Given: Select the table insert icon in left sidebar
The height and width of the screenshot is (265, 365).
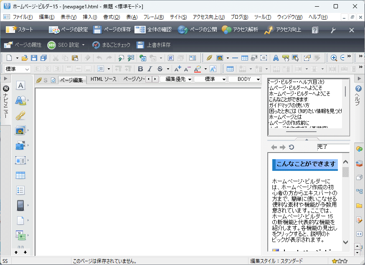Looking at the screenshot, I should point(20,175).
